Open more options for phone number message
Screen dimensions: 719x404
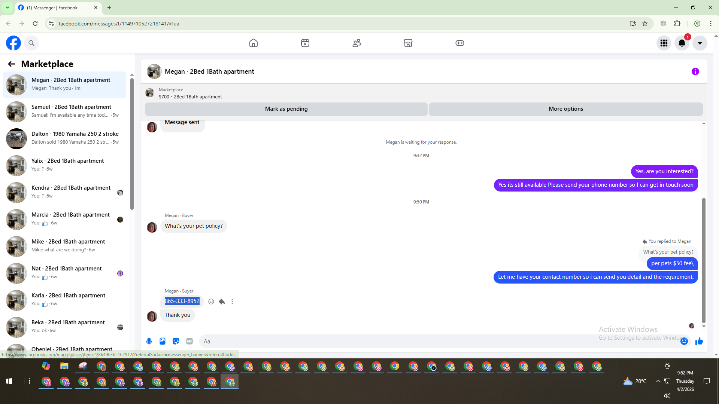click(x=232, y=302)
